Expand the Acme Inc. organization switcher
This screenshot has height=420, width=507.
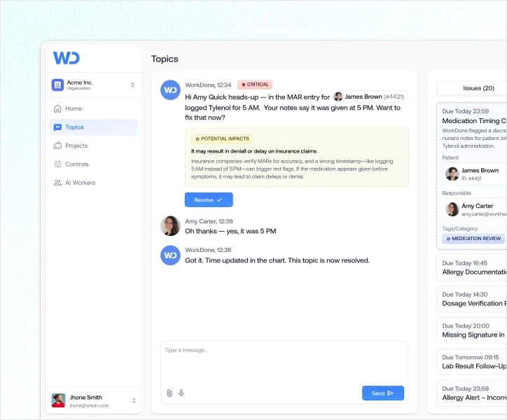(x=132, y=85)
